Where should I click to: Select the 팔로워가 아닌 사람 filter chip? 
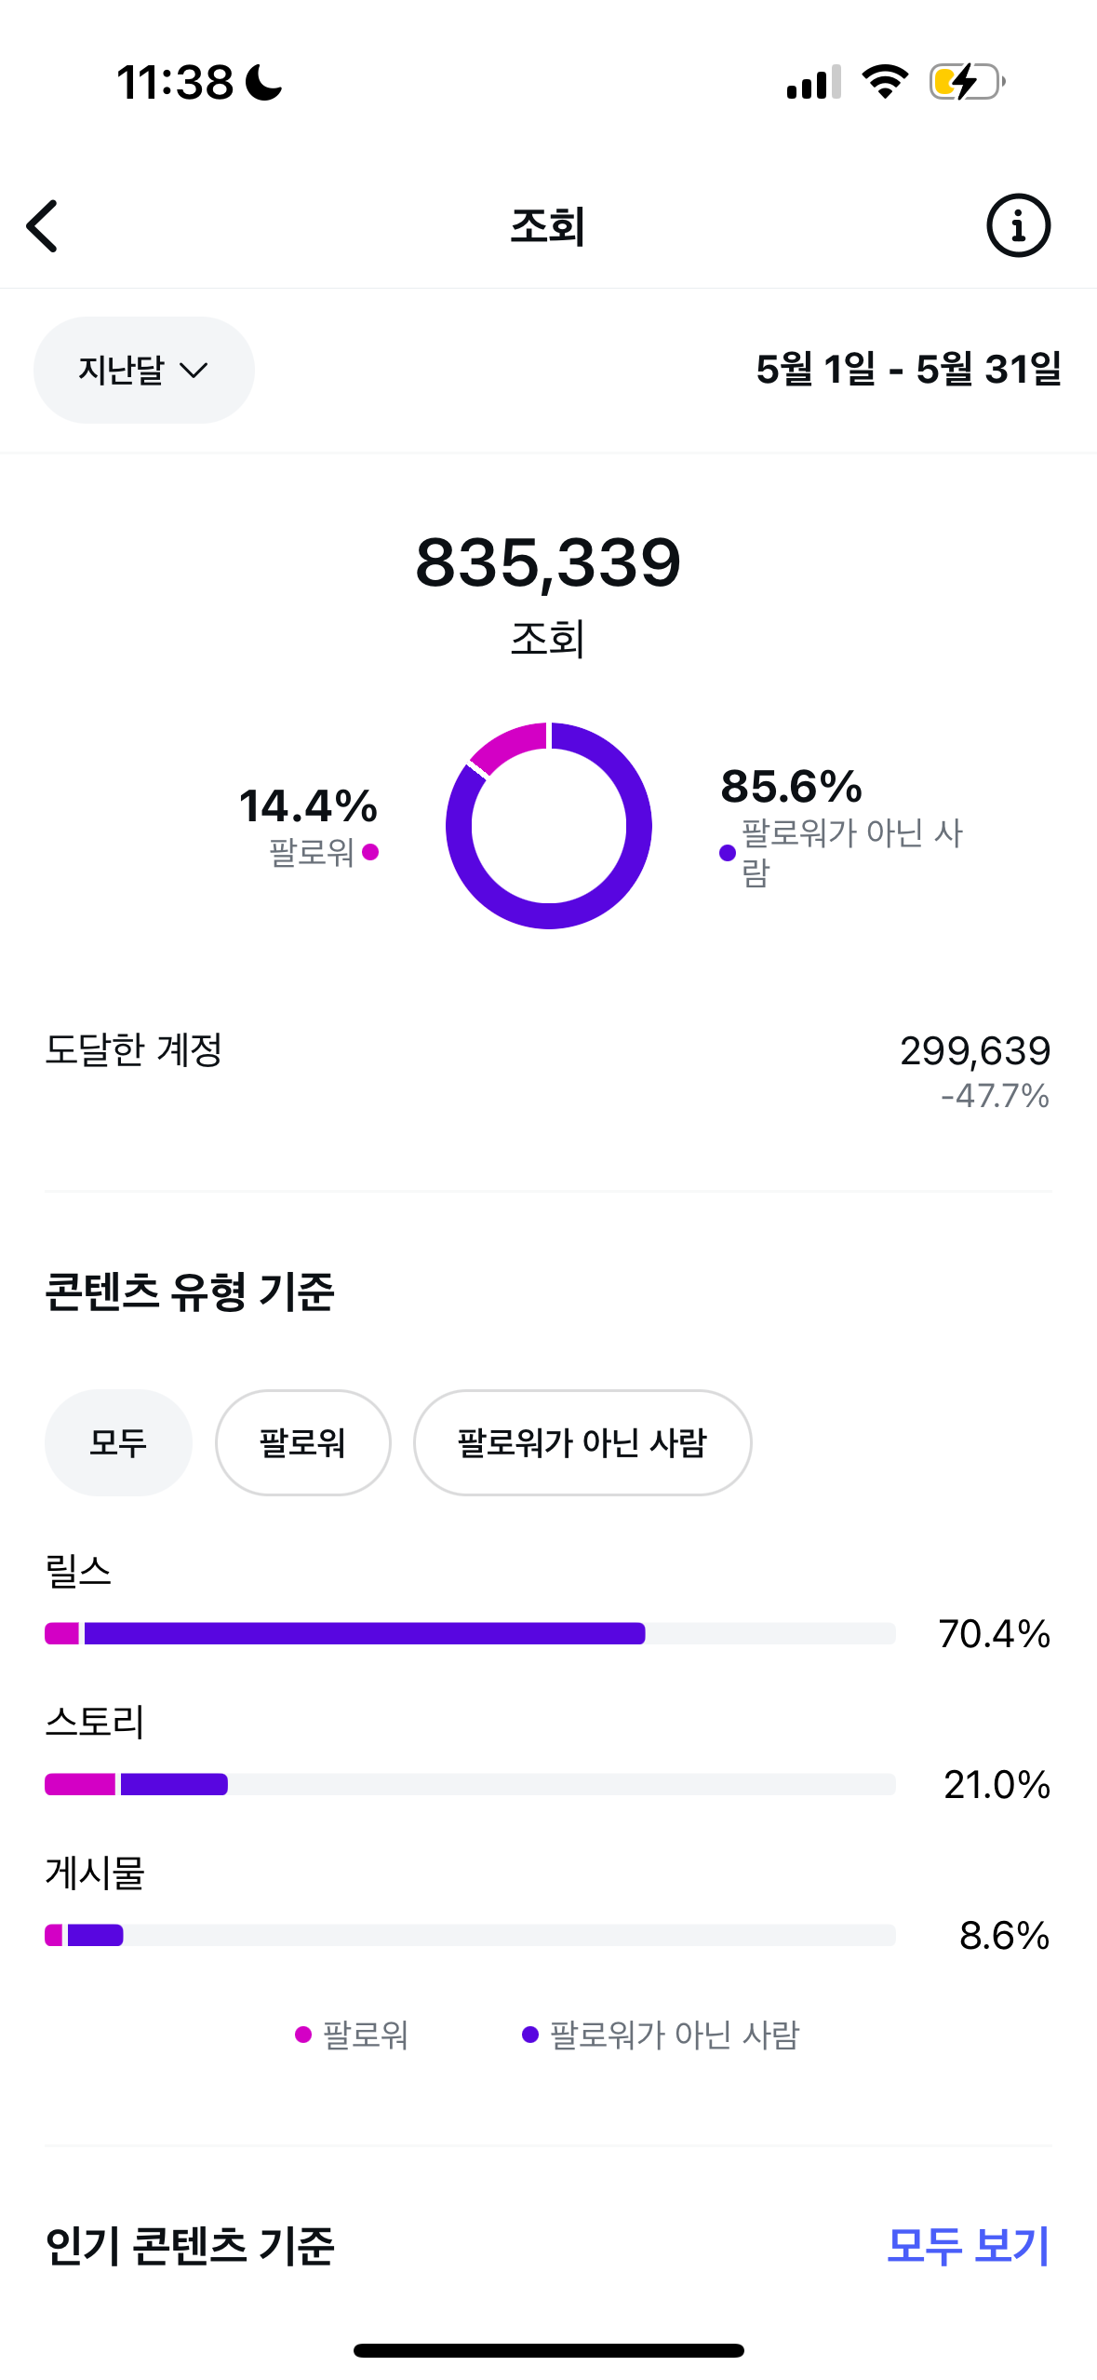click(582, 1443)
